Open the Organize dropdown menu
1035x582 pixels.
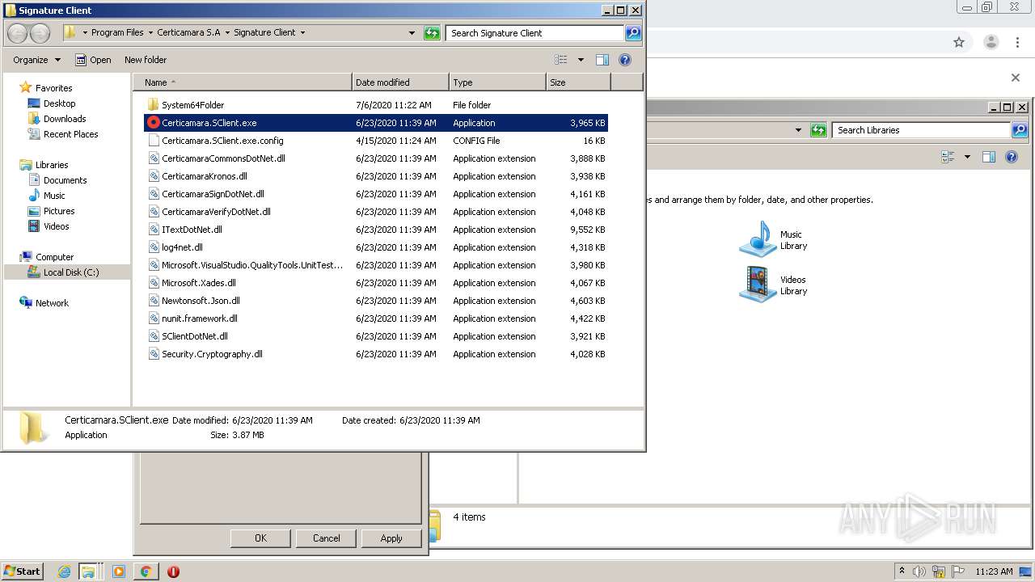(36, 60)
